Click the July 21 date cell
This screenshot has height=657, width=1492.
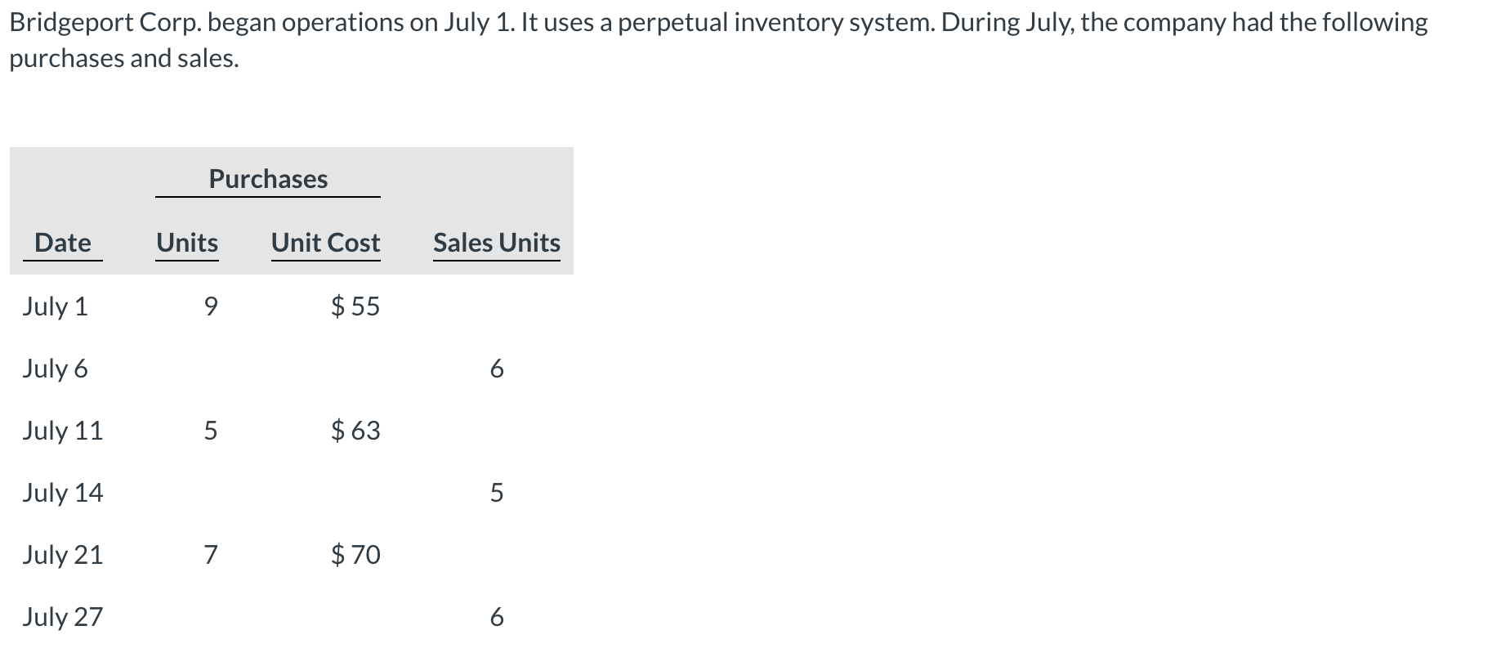pos(63,555)
